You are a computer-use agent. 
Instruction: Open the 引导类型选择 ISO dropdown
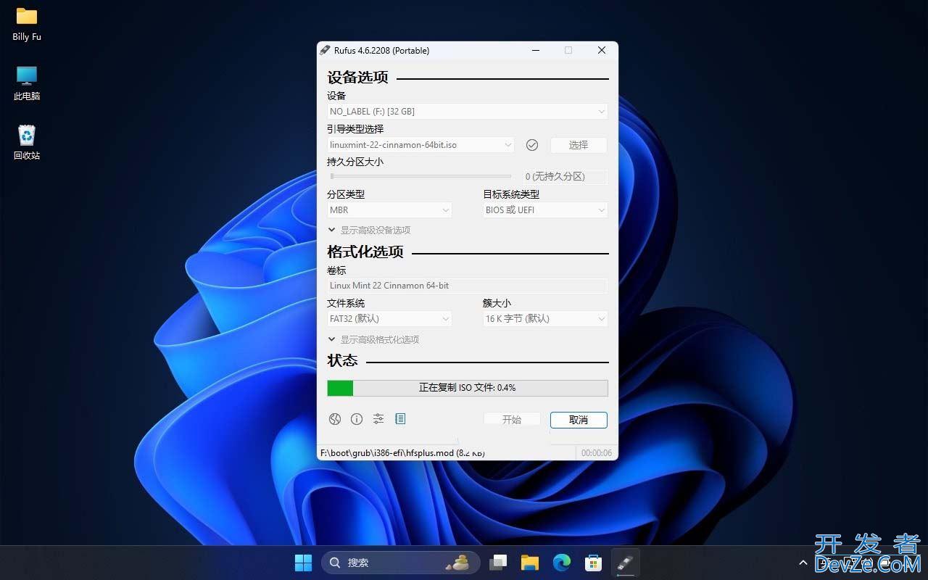[x=420, y=145]
